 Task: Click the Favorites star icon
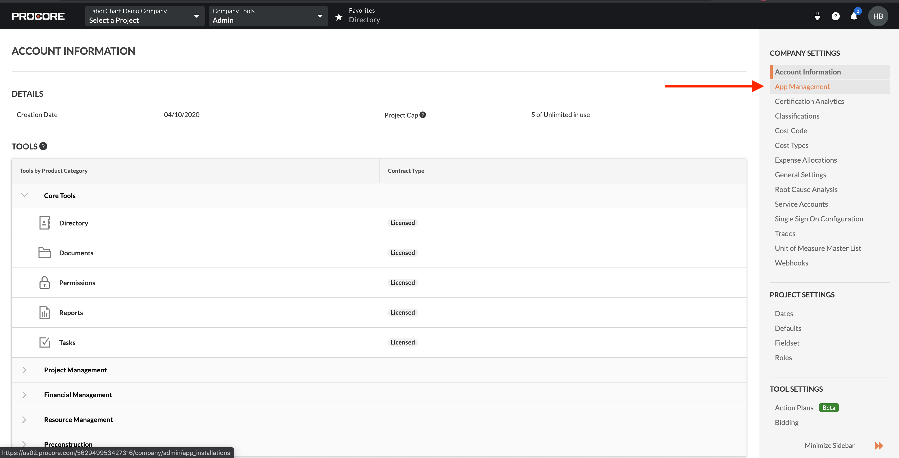coord(338,16)
